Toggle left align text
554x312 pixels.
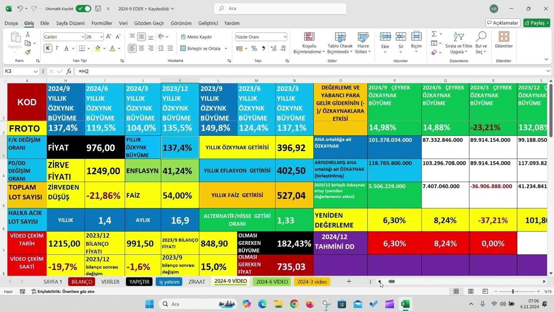tap(132, 49)
